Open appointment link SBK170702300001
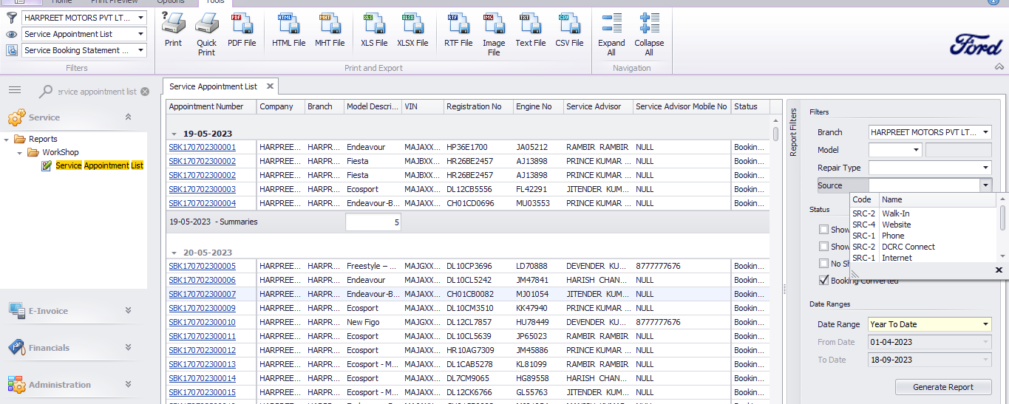1009x404 pixels. tap(202, 147)
